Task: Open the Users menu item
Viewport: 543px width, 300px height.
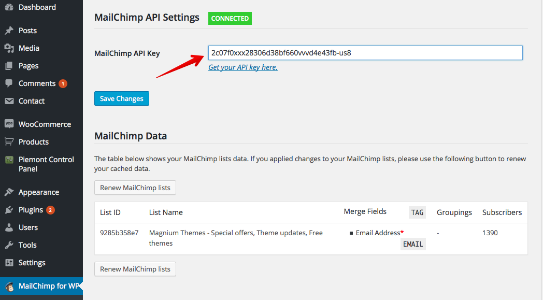Action: [x=28, y=227]
